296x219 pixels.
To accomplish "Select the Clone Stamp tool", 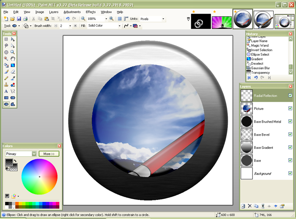I will (6, 85).
